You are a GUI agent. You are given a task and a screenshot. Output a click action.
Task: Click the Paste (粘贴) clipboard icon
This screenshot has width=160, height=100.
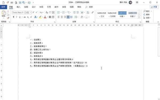click(x=4, y=13)
